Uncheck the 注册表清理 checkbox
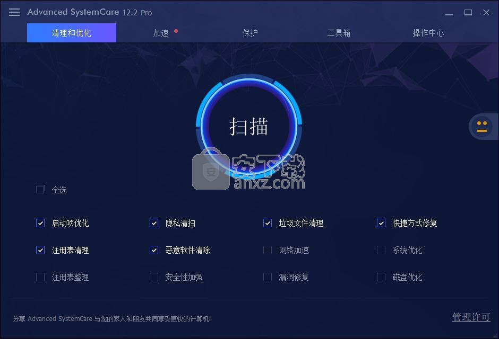 [x=40, y=250]
